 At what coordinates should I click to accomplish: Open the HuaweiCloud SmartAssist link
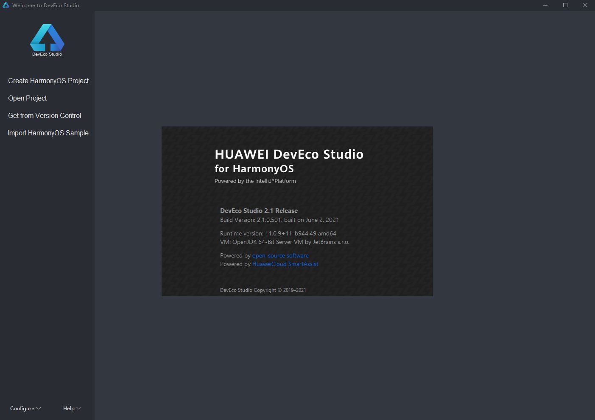(285, 264)
